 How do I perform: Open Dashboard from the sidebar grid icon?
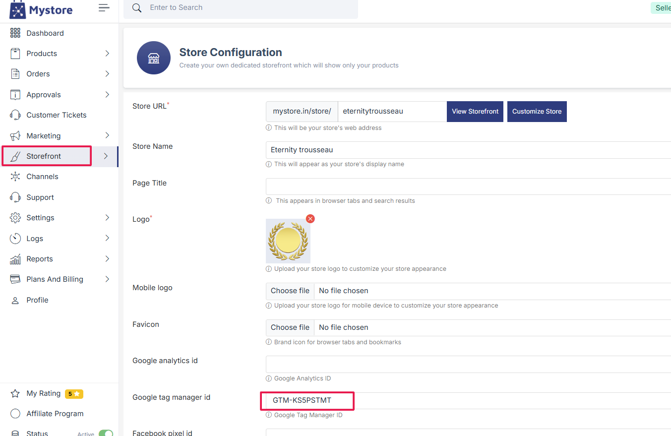pos(15,33)
